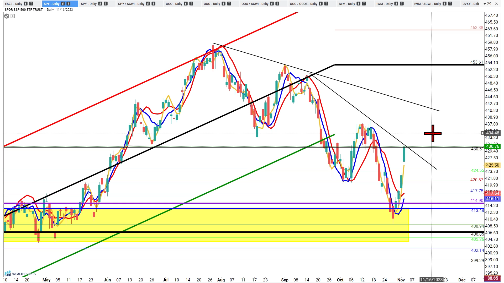Click the S icon on the QQQ / ACWI tab
Image resolution: width=504 pixels, height=283 pixels.
(x=272, y=4)
